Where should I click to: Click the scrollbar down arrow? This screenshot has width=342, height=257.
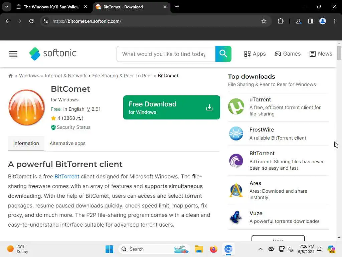click(339, 238)
